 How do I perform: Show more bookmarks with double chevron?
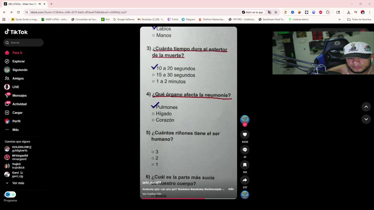[339, 20]
